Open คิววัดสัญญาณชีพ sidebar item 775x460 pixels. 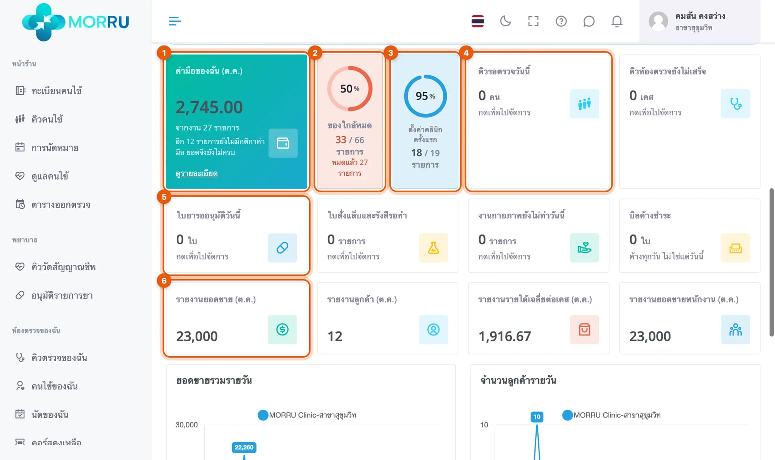pos(55,267)
